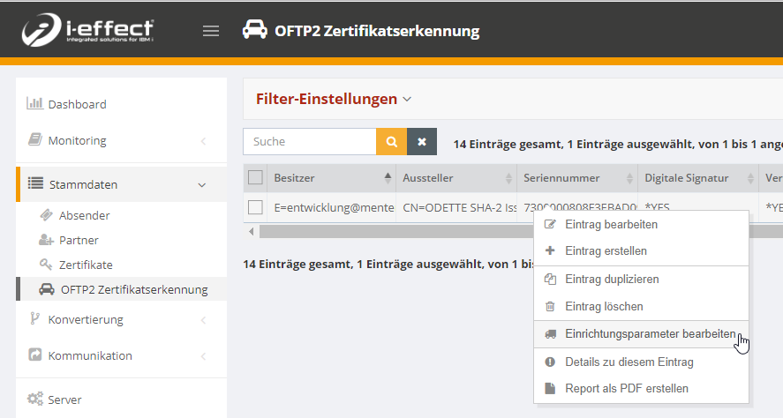Collapse the Stammdaten sidebar menu

pos(82,184)
